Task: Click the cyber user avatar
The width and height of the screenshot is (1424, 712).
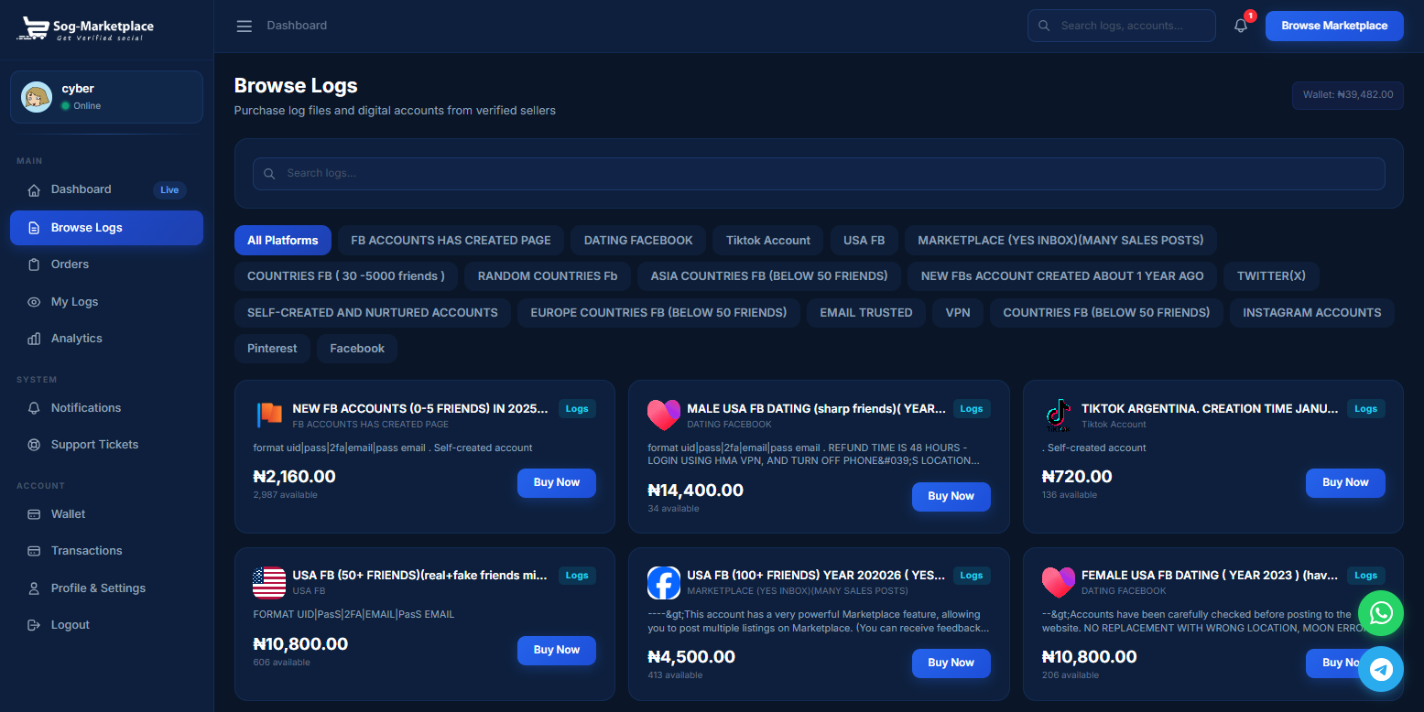Action: point(37,97)
